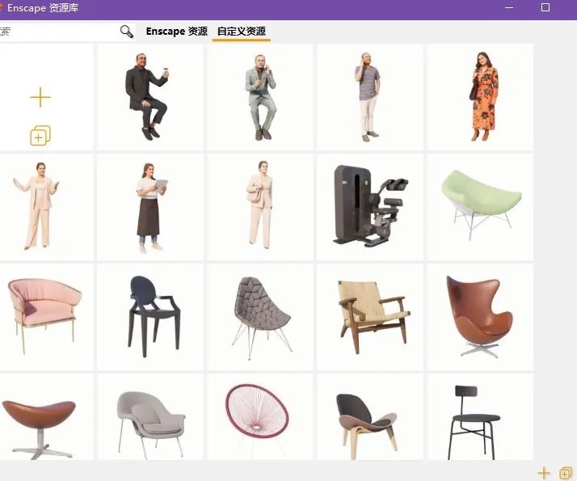Select the pink cushioned armchair
The width and height of the screenshot is (577, 481).
click(46, 317)
